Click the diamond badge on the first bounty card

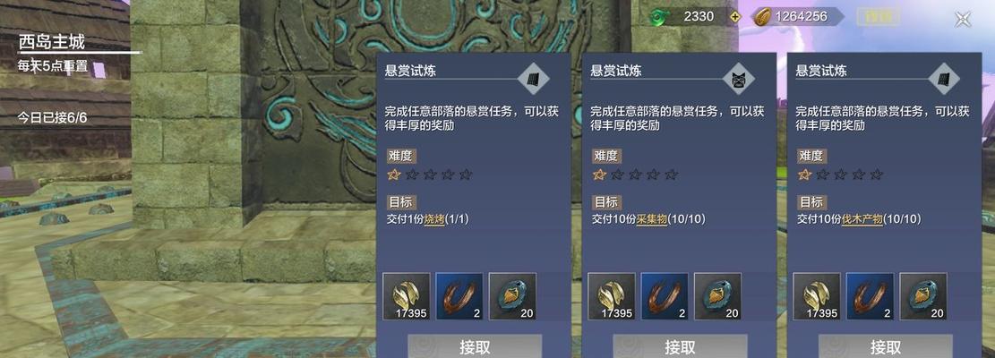tap(534, 79)
